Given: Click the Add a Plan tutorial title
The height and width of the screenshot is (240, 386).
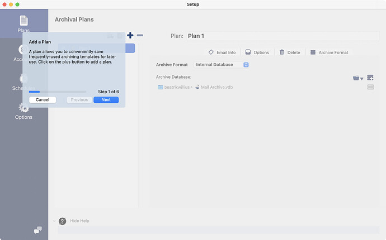Looking at the screenshot, I should coord(40,42).
